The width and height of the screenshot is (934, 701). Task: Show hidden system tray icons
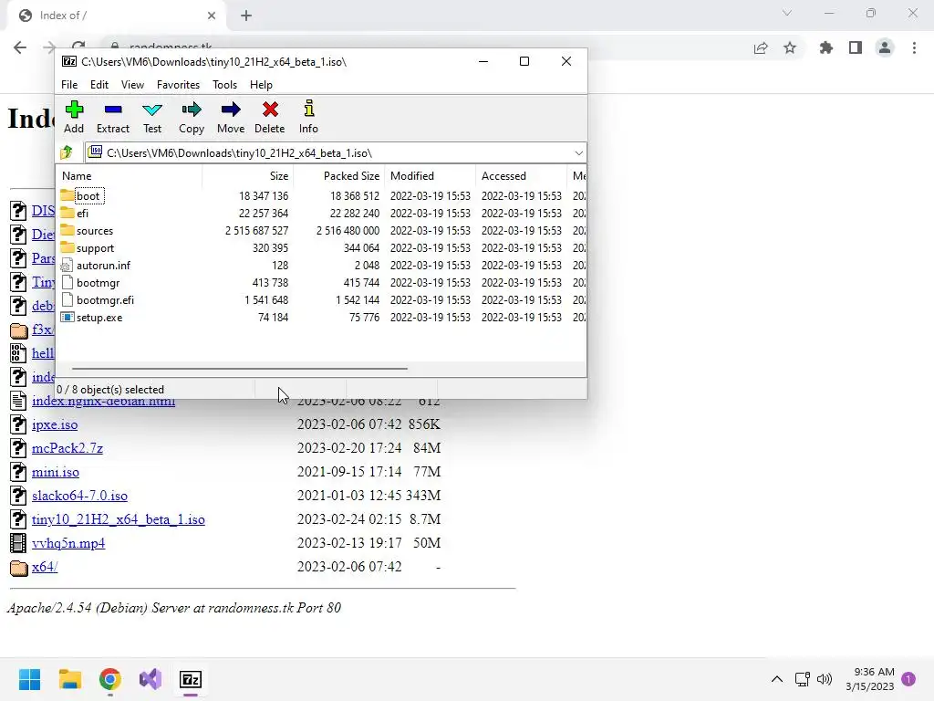[777, 679]
